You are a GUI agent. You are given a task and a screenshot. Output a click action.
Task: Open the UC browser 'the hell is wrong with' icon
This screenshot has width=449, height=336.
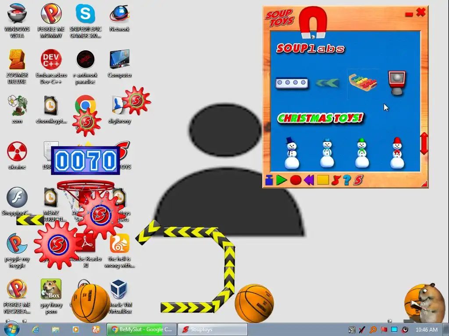119,250
